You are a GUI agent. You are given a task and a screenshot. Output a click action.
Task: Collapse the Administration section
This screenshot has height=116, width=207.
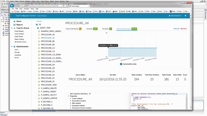[12, 46]
